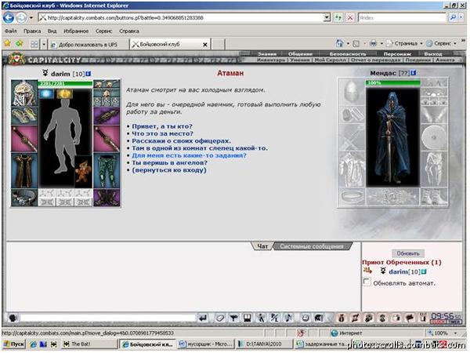
Task: Switch to the Чат tab
Action: coord(262,246)
